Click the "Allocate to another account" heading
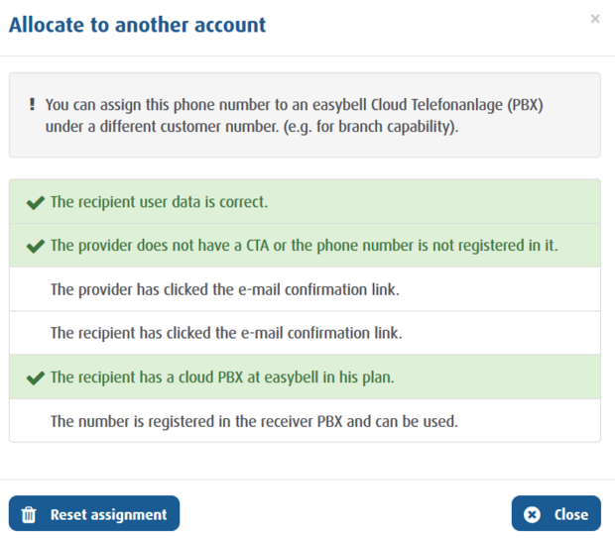 tap(138, 25)
